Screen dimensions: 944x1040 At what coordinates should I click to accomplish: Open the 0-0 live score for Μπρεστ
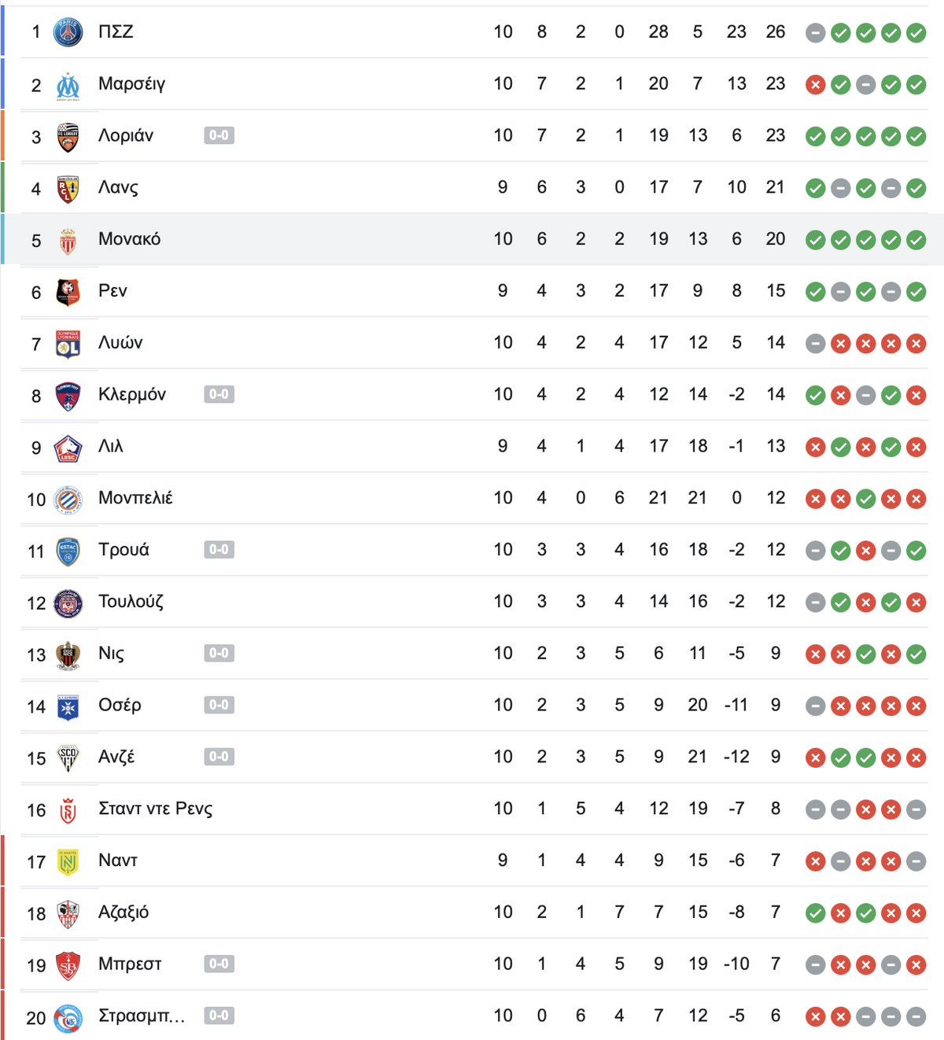(x=219, y=964)
